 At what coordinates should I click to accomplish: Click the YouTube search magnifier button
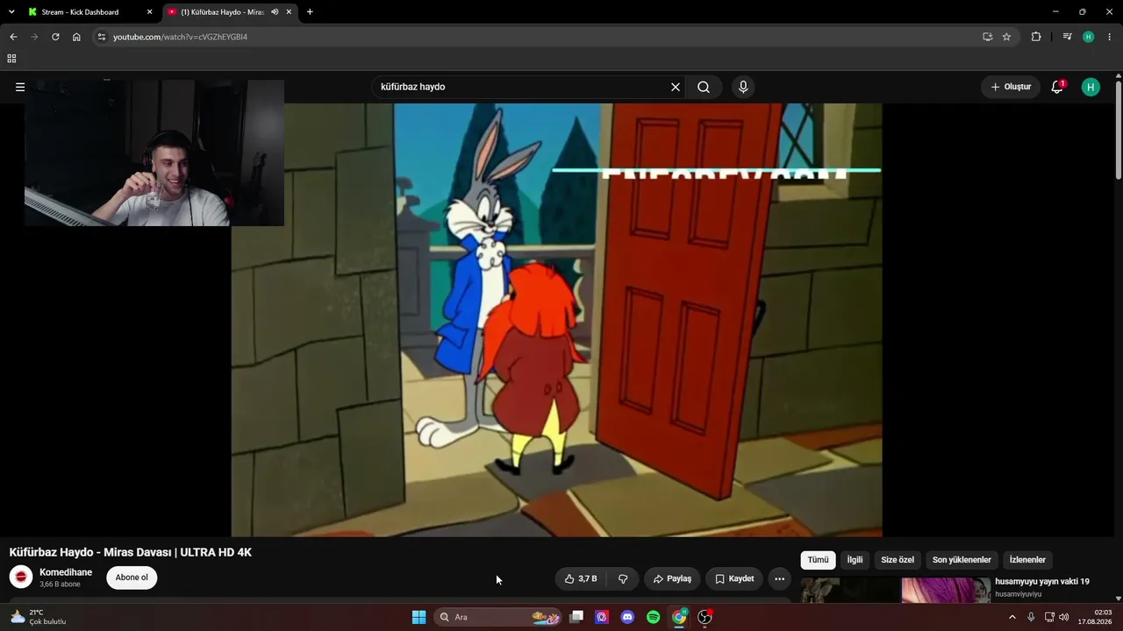point(704,87)
